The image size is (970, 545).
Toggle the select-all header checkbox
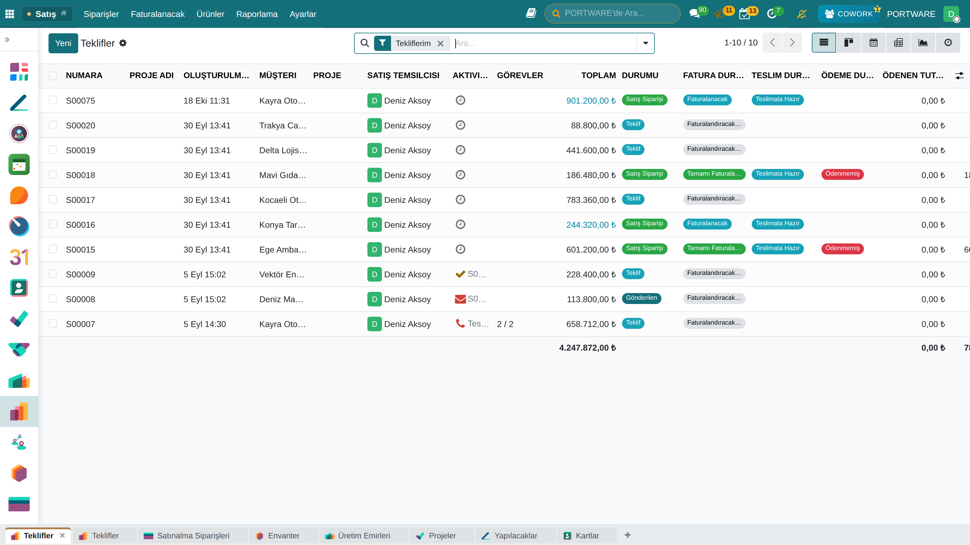(53, 75)
